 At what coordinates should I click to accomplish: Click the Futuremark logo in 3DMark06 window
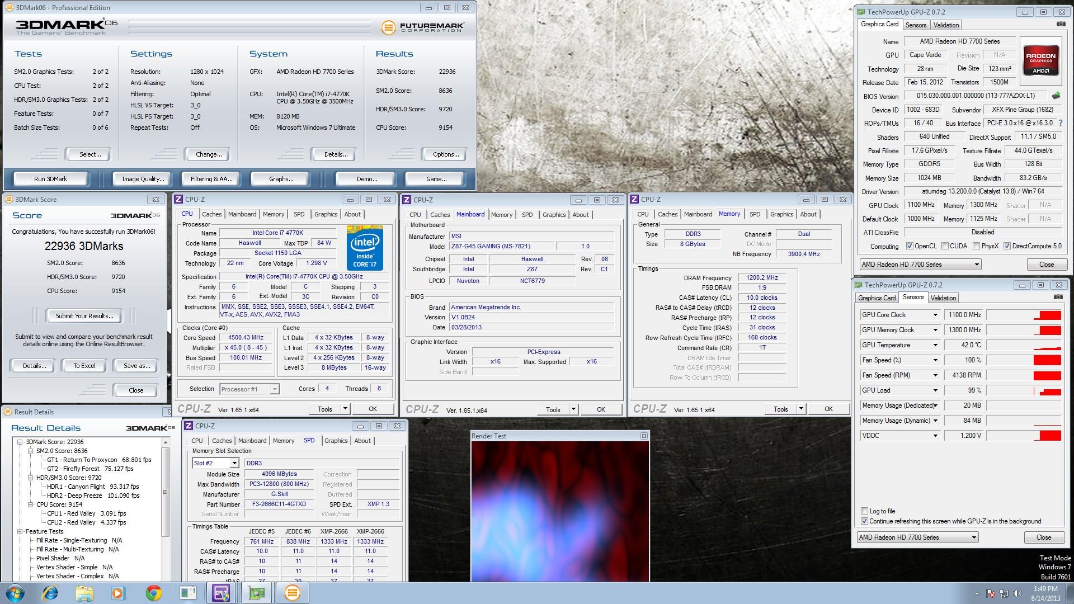point(423,27)
